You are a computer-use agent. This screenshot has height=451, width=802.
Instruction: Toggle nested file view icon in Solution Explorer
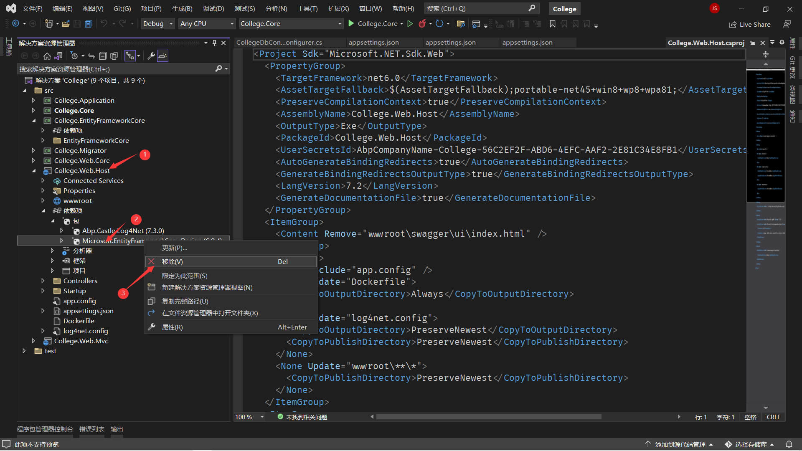(130, 56)
